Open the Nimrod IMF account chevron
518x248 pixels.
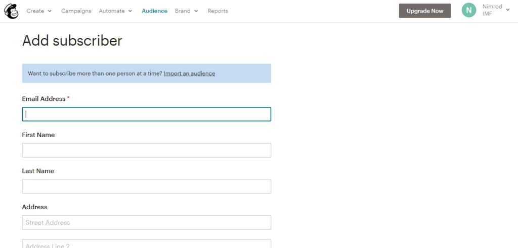tap(508, 10)
